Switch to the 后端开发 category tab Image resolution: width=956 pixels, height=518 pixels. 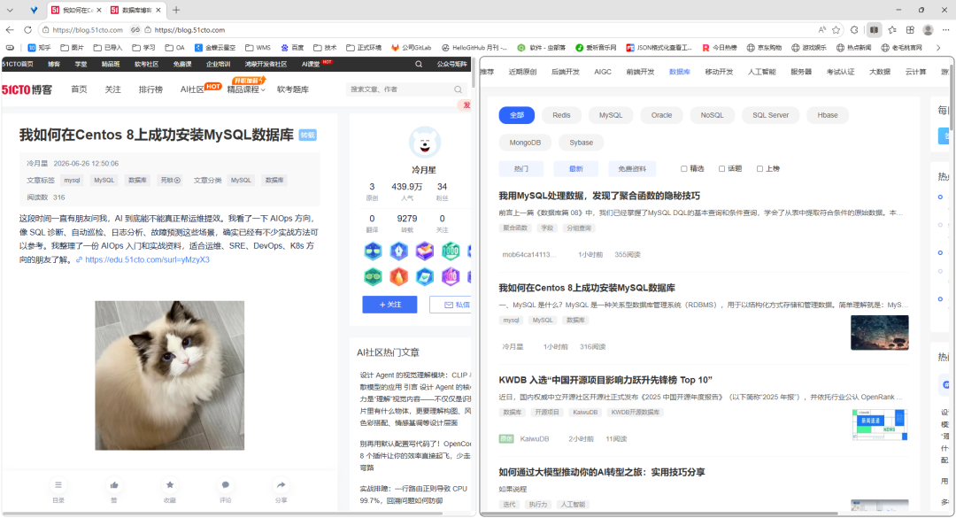(x=565, y=72)
